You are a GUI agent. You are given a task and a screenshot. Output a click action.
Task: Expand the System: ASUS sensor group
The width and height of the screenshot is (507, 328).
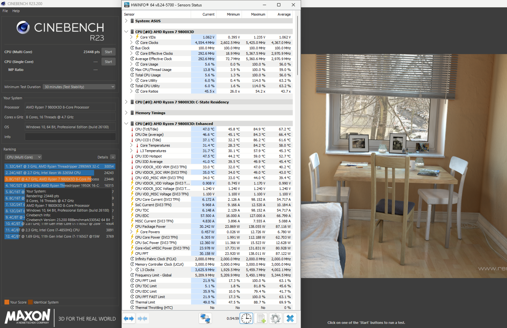coord(126,21)
